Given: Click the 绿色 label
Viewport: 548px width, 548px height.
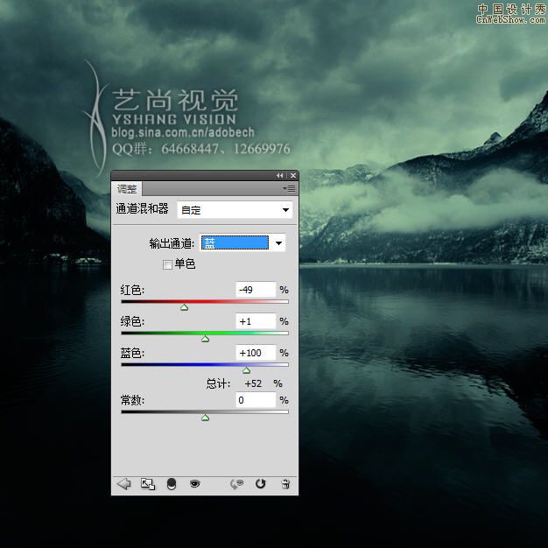Looking at the screenshot, I should [x=132, y=321].
